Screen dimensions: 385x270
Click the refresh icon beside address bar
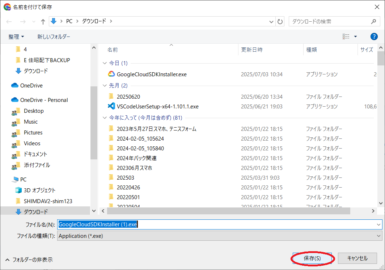click(280, 22)
